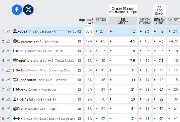Screen dimensions: 180x122
Task: Click the 'Ставте 10 євро' promo offer
Action: (x=123, y=10)
